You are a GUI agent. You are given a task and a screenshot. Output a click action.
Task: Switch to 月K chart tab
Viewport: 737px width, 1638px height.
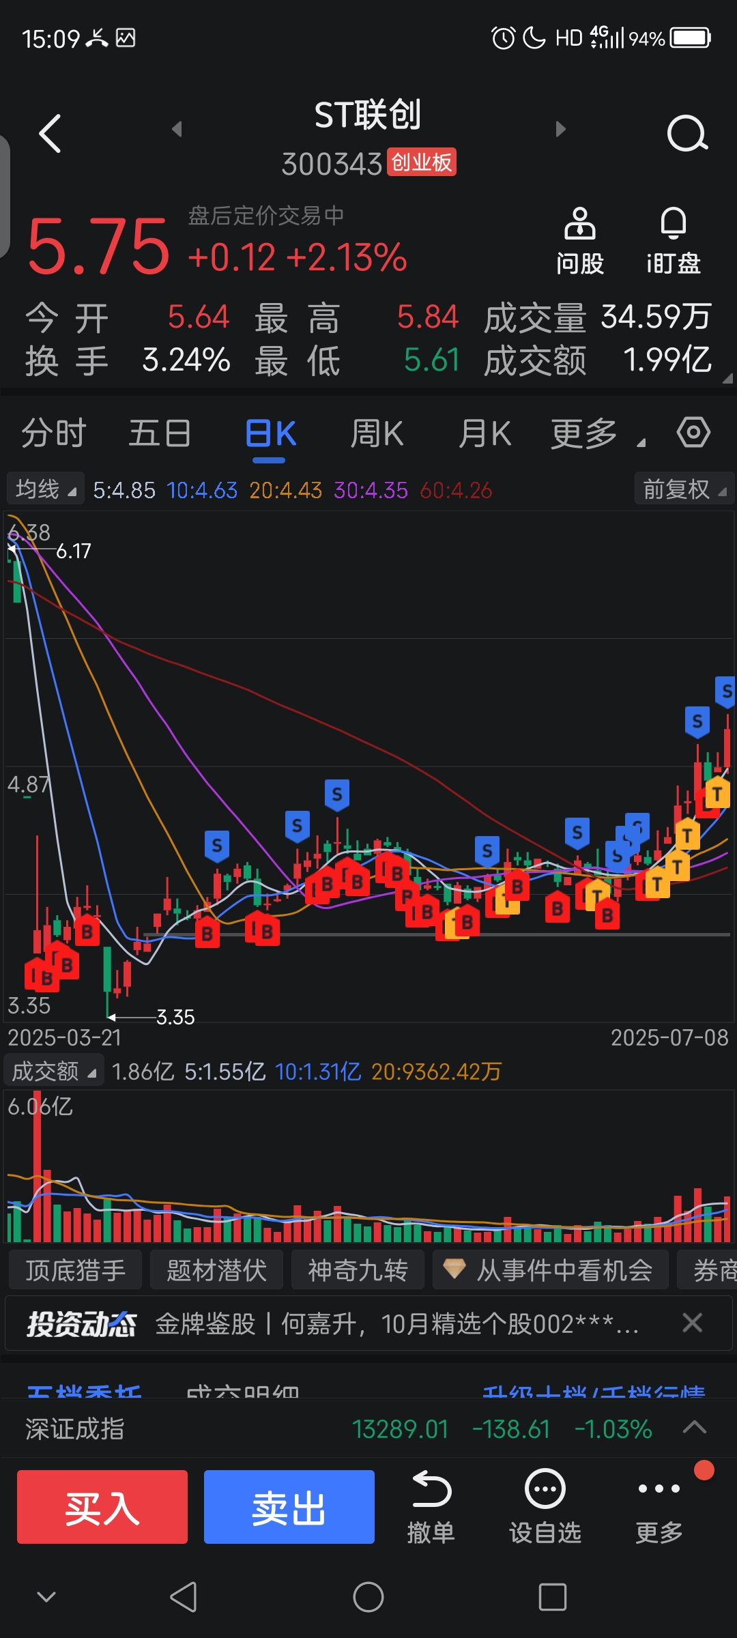click(x=485, y=433)
